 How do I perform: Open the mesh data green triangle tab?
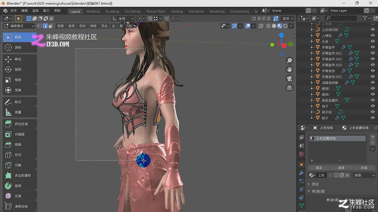302,206
